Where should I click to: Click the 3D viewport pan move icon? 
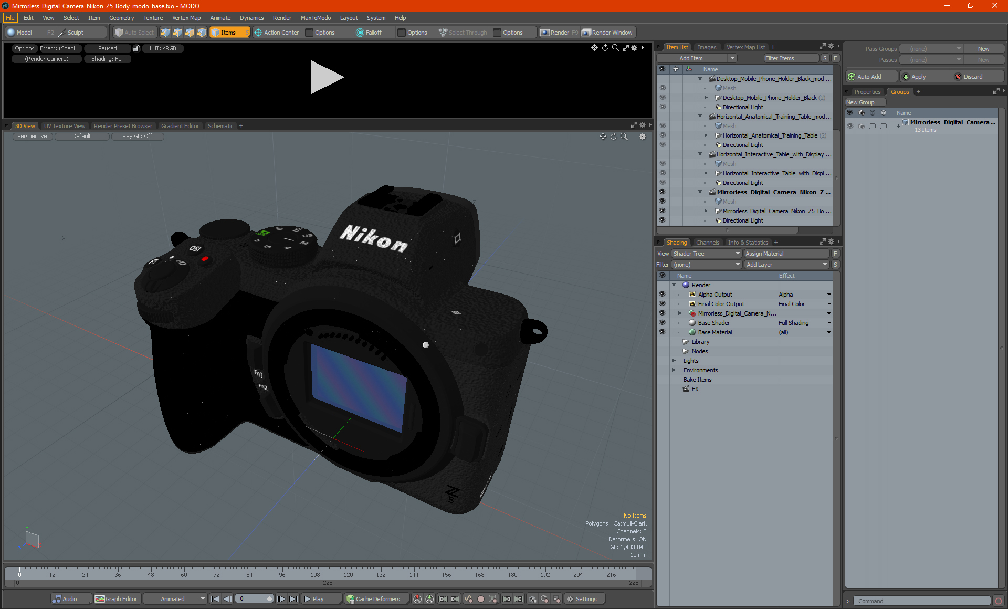coord(603,136)
